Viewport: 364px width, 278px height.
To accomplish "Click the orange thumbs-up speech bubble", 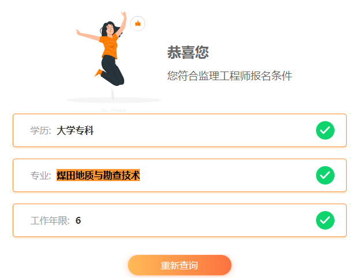I will [138, 24].
